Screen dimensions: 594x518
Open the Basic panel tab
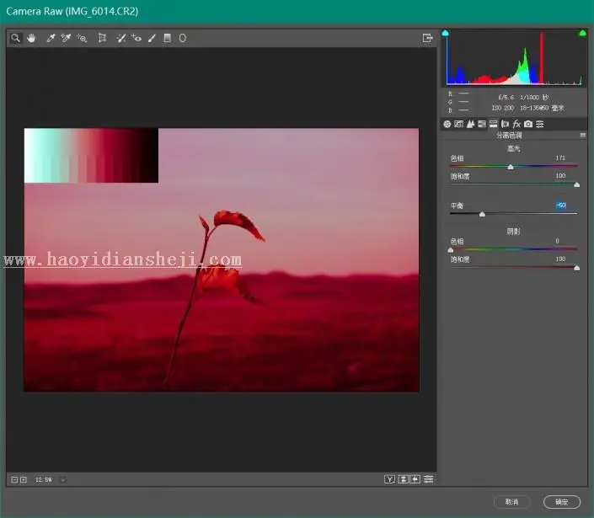point(447,124)
